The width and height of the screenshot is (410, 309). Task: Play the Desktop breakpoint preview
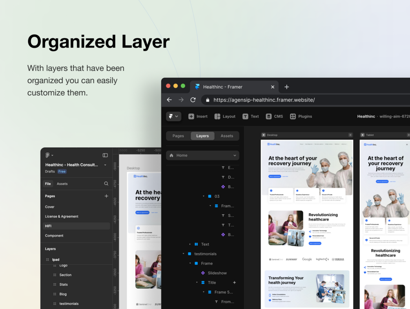point(264,135)
